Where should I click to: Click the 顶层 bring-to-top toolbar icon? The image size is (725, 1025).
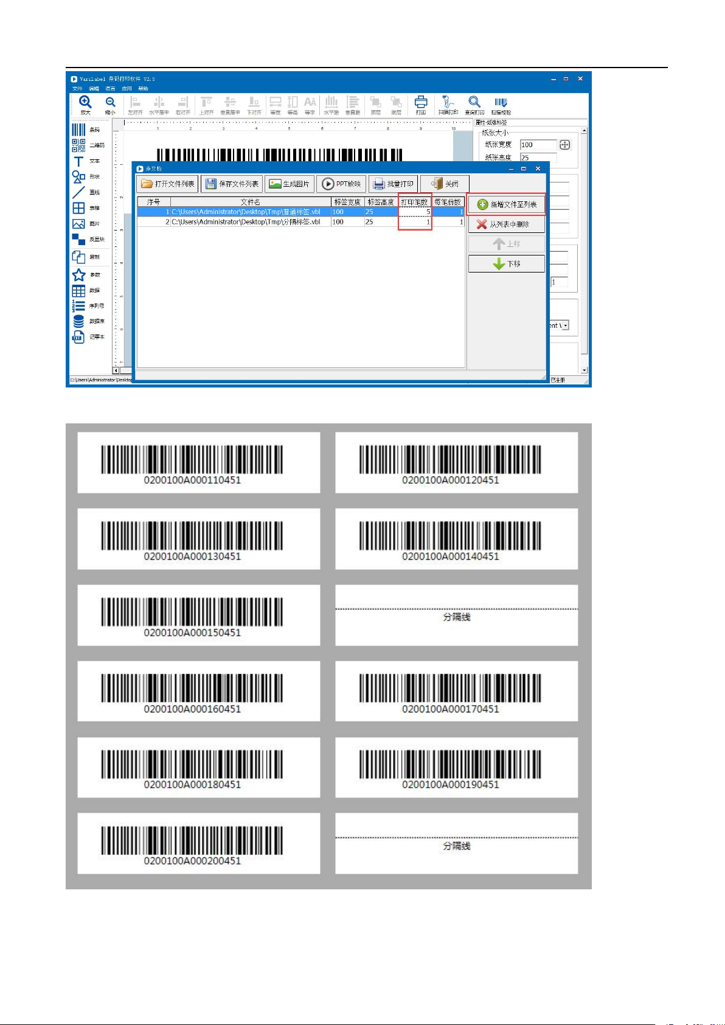(x=376, y=102)
